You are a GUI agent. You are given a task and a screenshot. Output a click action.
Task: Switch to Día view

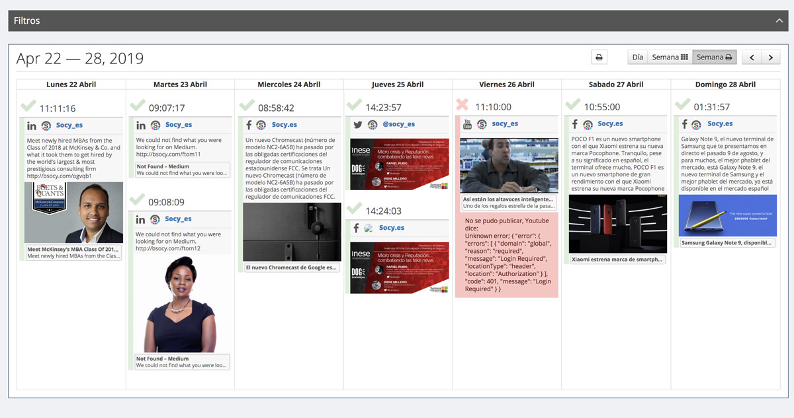(x=637, y=57)
